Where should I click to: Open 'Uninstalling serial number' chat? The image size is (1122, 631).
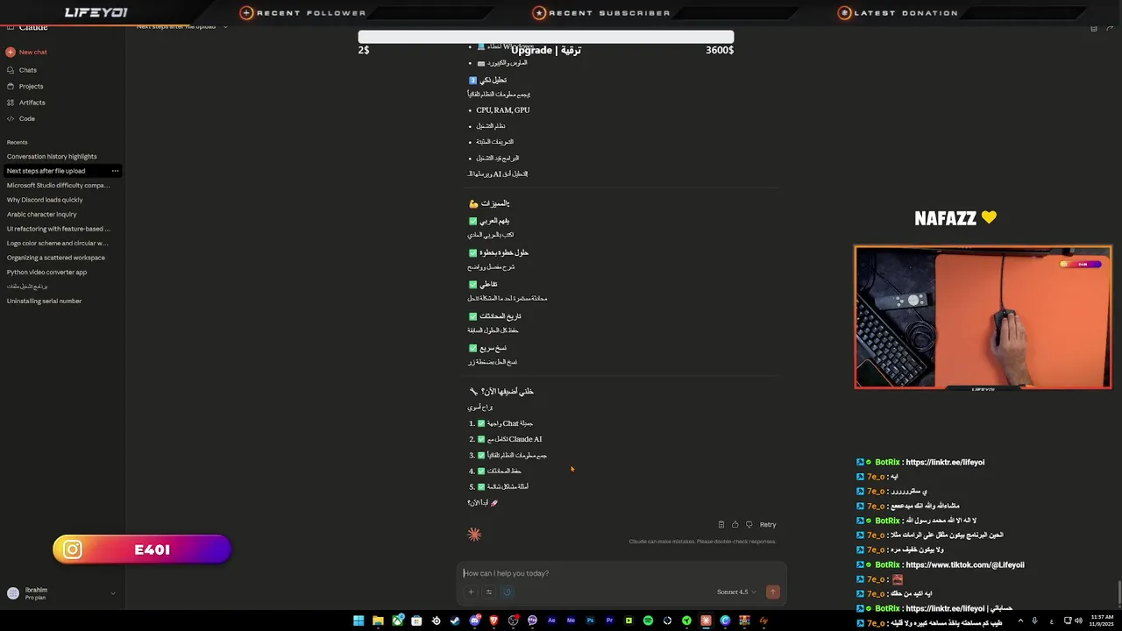44,301
